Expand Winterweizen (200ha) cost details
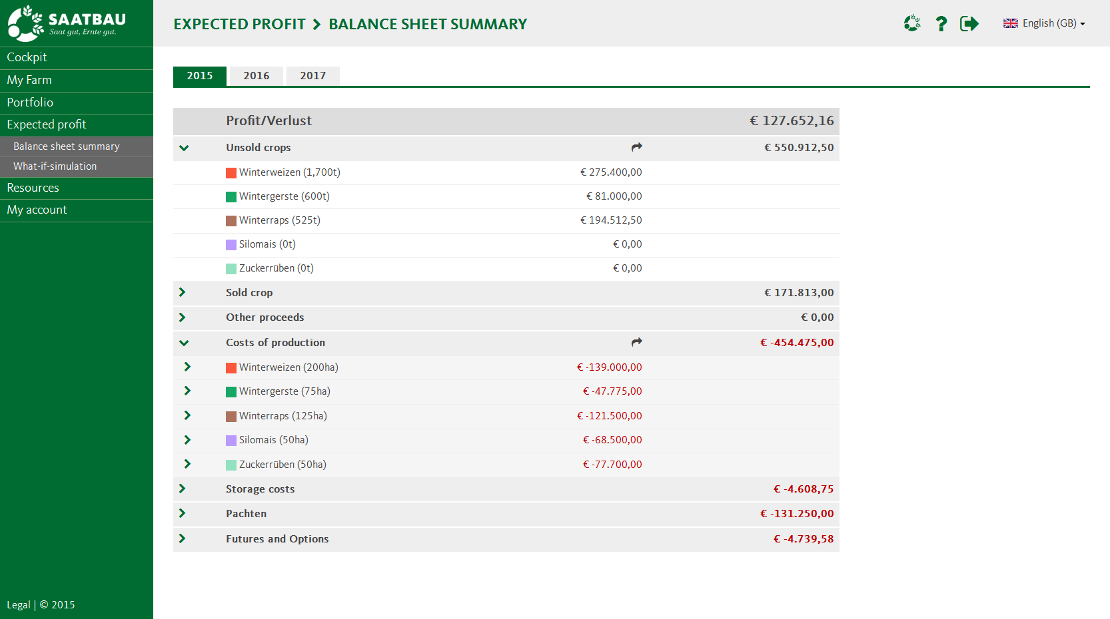Viewport: 1110px width, 619px height. [187, 367]
